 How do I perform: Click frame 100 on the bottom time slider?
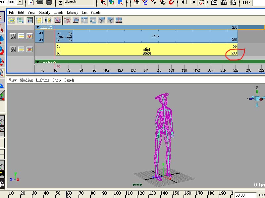(x=117, y=193)
